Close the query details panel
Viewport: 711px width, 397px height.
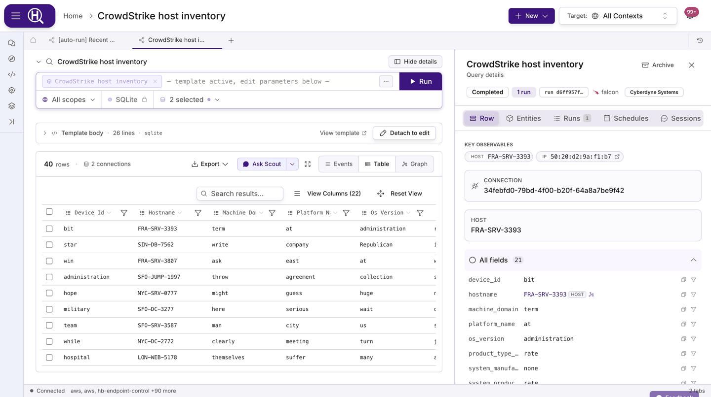click(692, 65)
